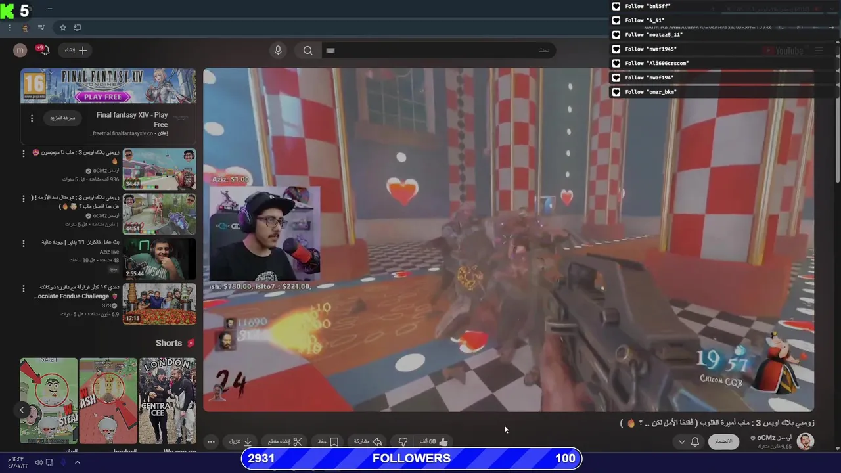The width and height of the screenshot is (841, 473).
Task: Download the video with the arrow-down button
Action: [241, 441]
